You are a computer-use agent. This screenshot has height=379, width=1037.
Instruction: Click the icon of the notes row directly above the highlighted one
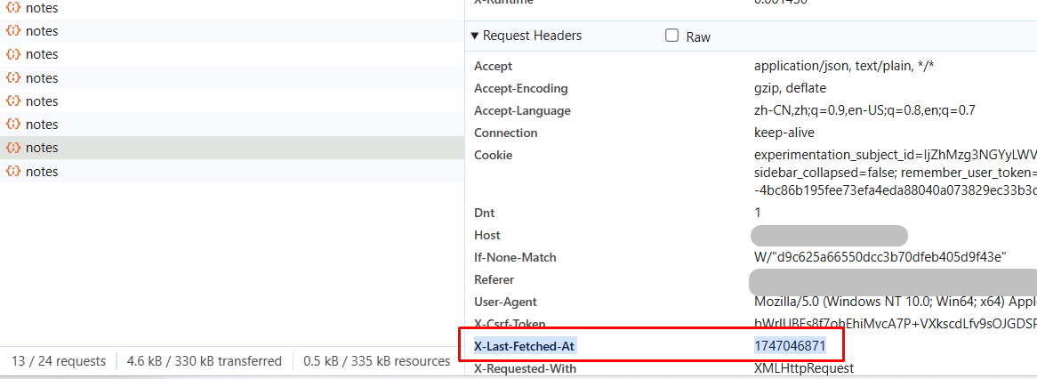(x=13, y=125)
